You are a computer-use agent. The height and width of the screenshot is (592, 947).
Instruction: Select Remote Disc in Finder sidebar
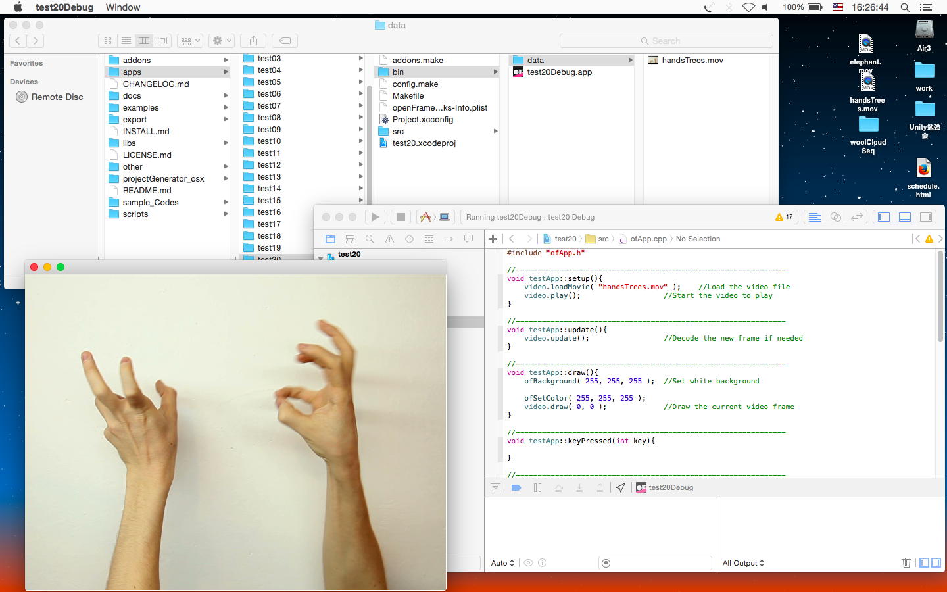point(49,97)
